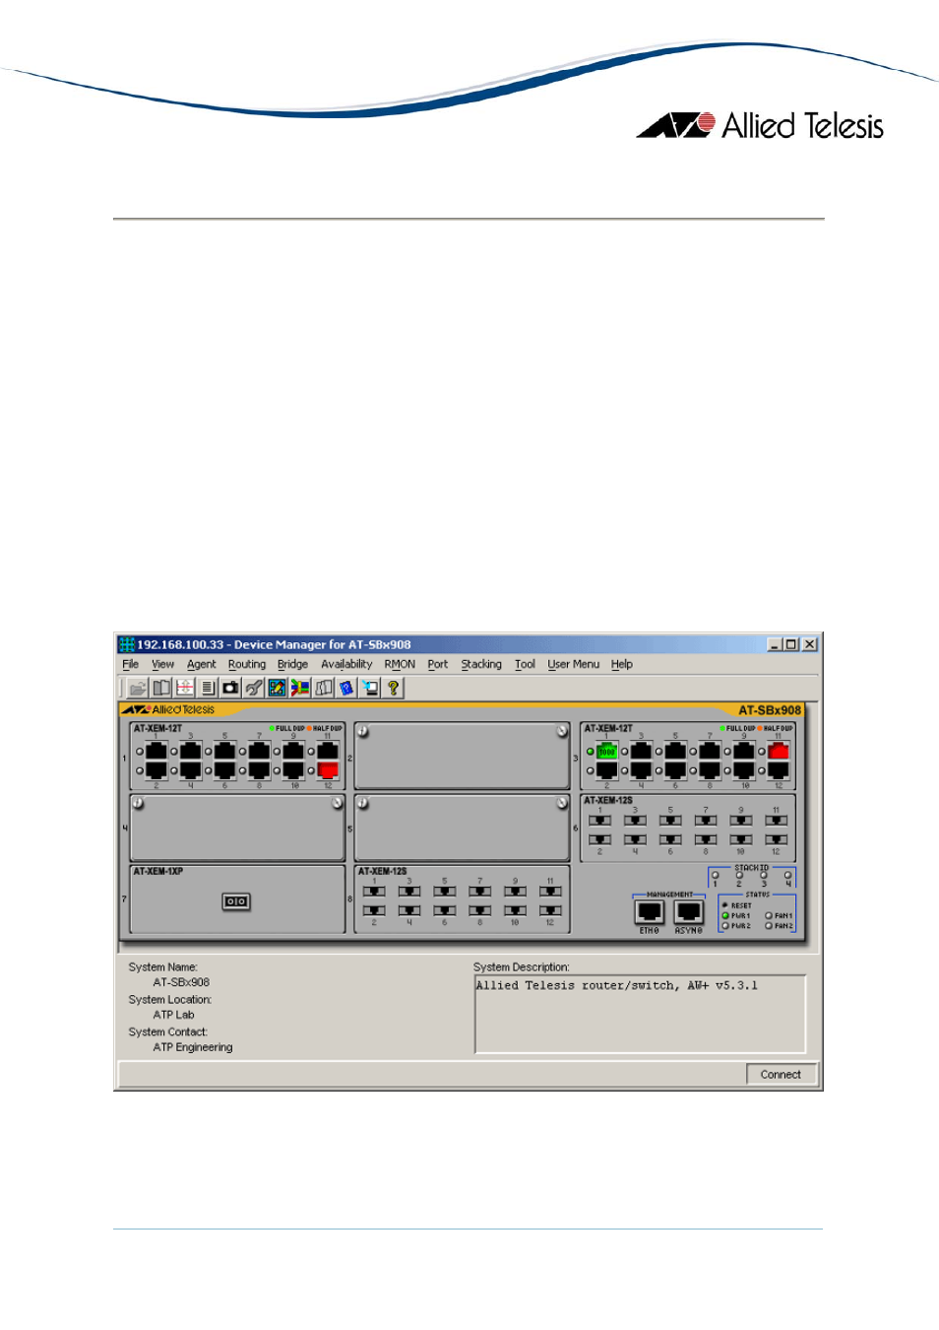Viewport: 939px width, 1330px height.
Task: Select port 2 in slot 1 module
Action: pos(156,770)
